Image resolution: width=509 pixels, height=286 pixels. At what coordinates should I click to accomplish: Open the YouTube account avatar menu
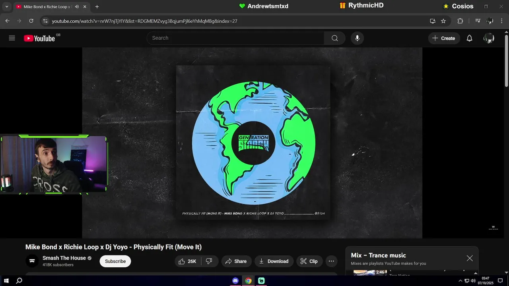coord(489,38)
